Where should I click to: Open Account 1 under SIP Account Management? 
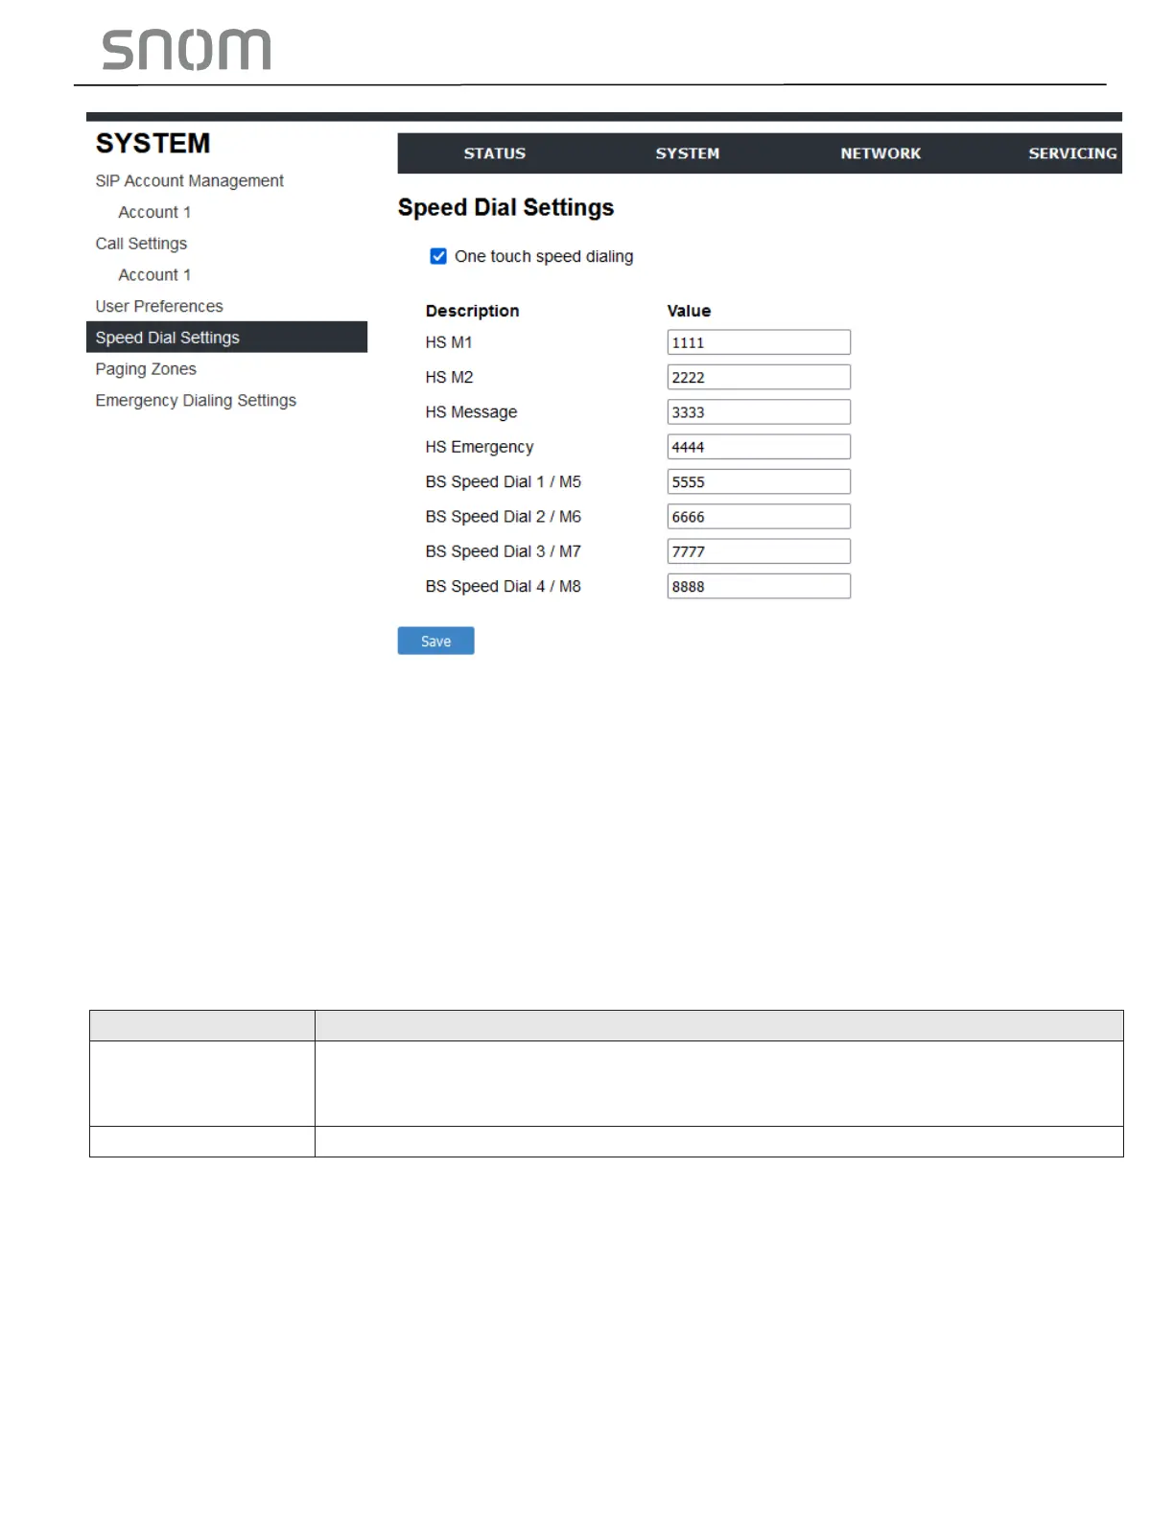154,212
